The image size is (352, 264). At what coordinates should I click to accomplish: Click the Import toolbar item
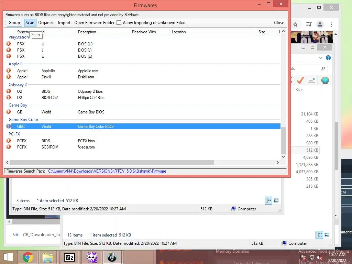tap(64, 22)
